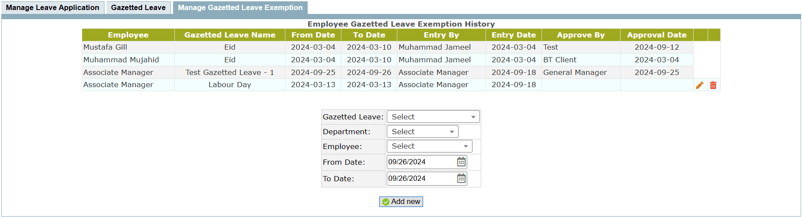802x217 pixels.
Task: Click the To Date input field
Action: tap(420, 179)
